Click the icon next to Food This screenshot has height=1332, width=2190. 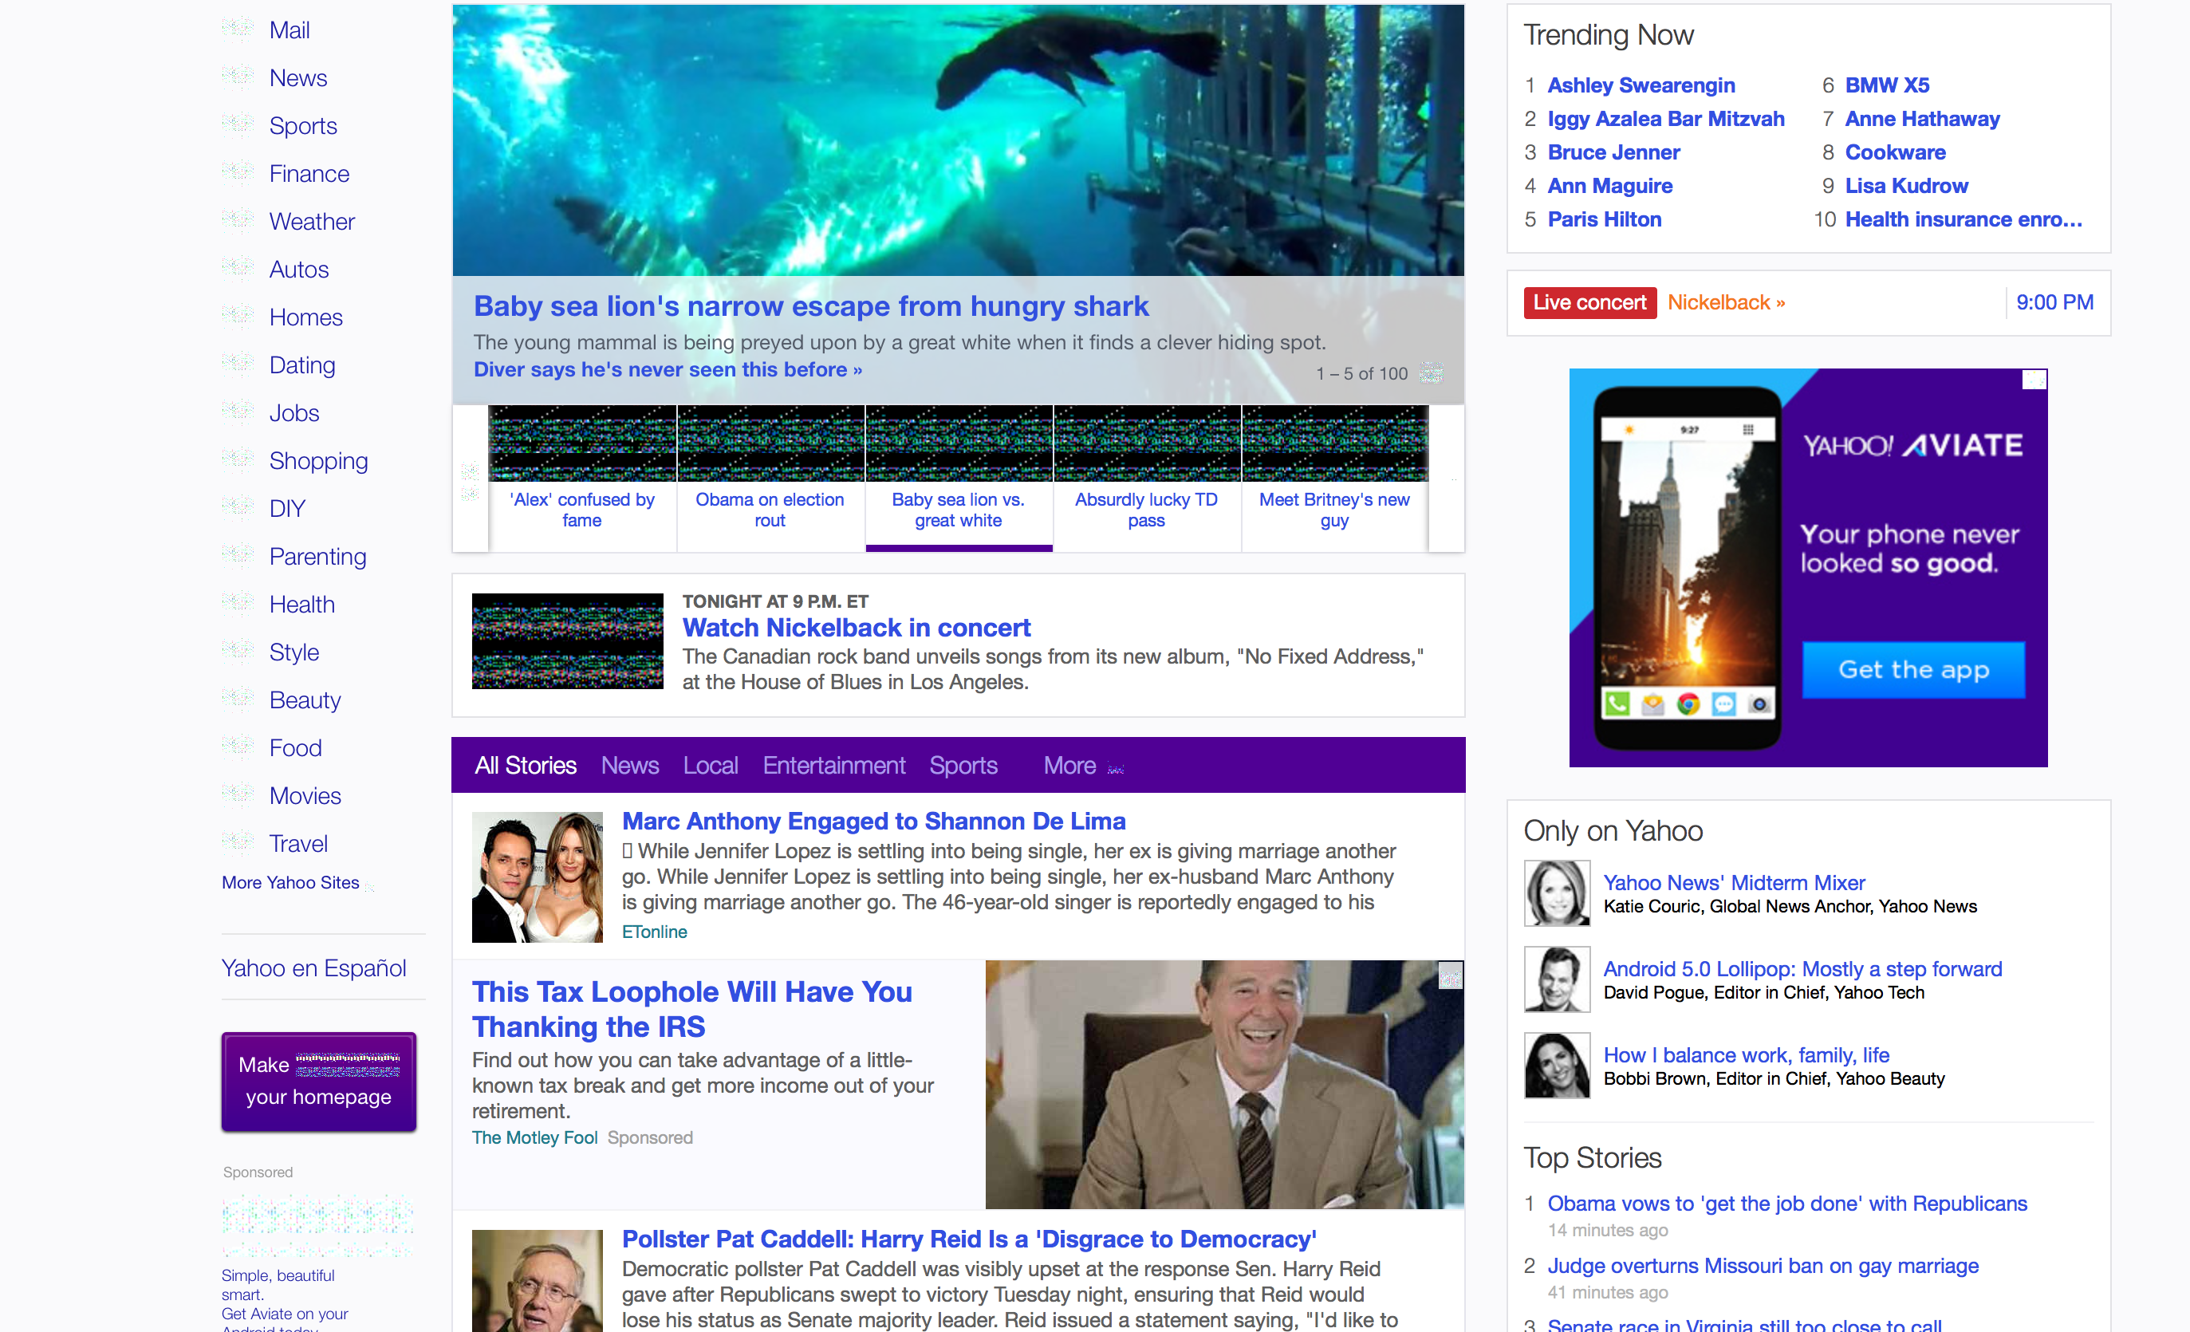point(238,749)
